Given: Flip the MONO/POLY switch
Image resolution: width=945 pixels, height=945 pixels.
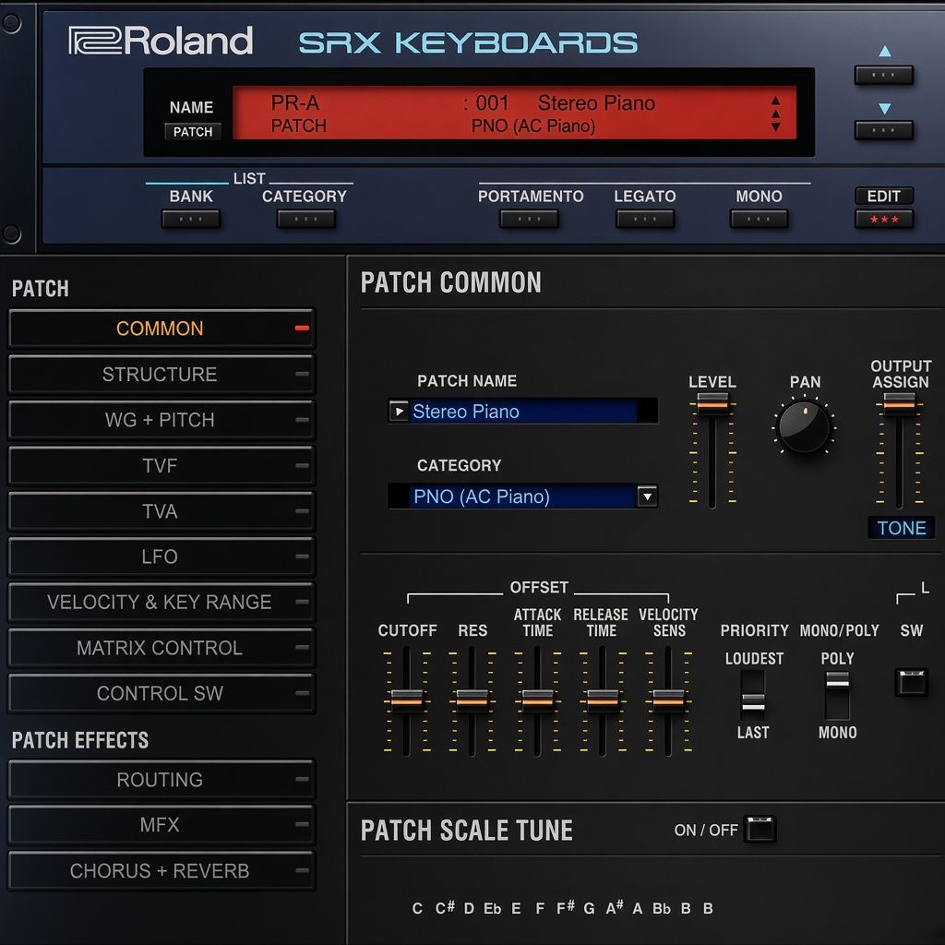Looking at the screenshot, I should click(x=837, y=696).
